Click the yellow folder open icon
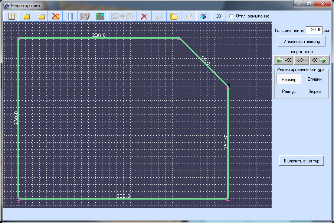 (x=174, y=16)
